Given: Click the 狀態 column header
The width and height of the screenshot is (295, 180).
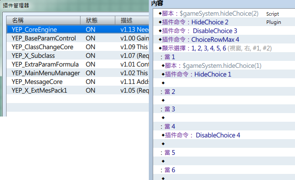Looking at the screenshot, I should 97,20.
